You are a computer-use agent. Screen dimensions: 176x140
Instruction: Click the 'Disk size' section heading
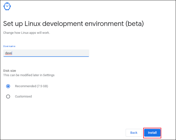click(x=10, y=71)
